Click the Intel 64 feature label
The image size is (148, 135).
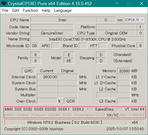point(138,109)
